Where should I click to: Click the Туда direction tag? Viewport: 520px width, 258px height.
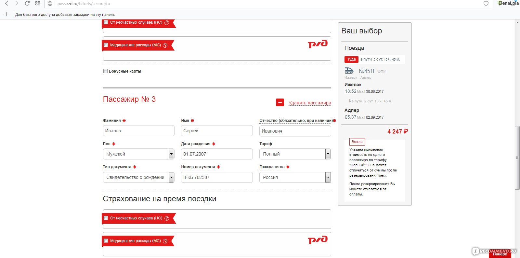click(351, 59)
